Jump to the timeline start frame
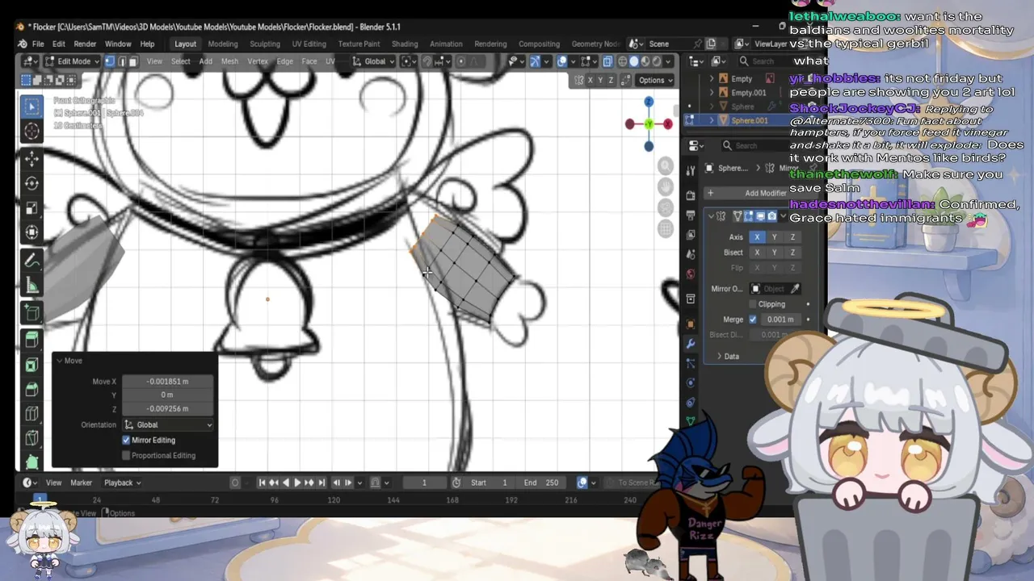This screenshot has height=581, width=1034. coord(262,483)
